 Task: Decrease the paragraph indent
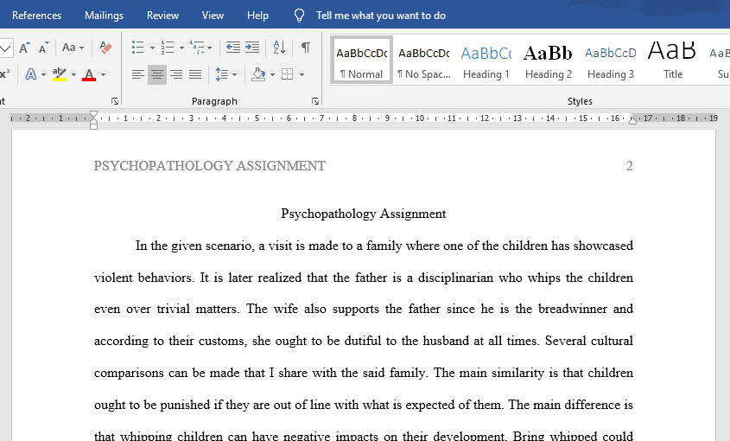coord(233,48)
